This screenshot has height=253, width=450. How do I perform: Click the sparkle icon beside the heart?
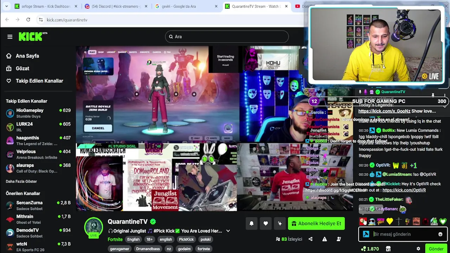point(280,223)
